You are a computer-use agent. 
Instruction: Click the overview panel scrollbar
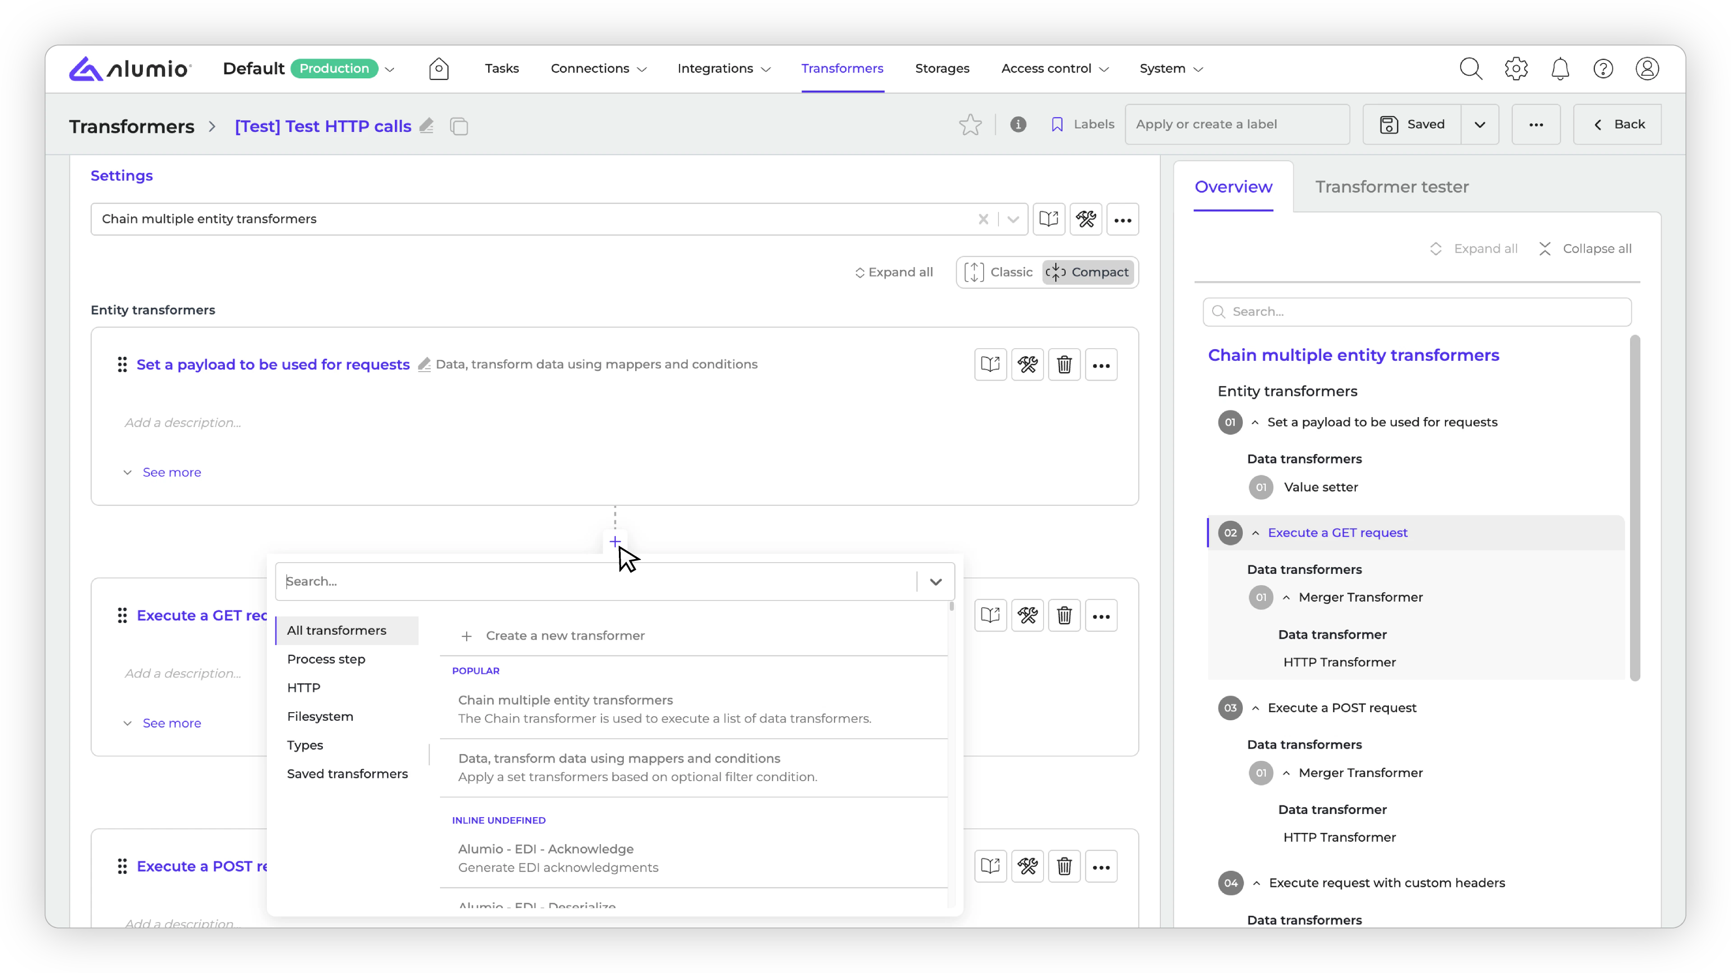pos(1635,508)
